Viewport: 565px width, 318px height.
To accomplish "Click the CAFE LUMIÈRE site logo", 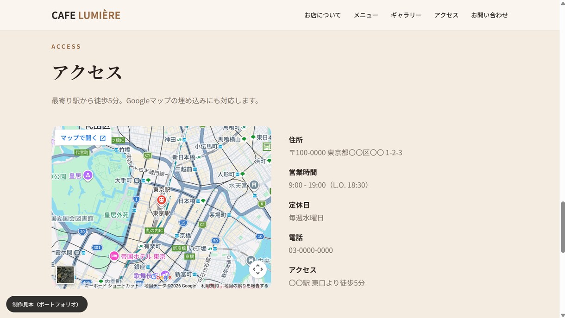I will 86,15.
